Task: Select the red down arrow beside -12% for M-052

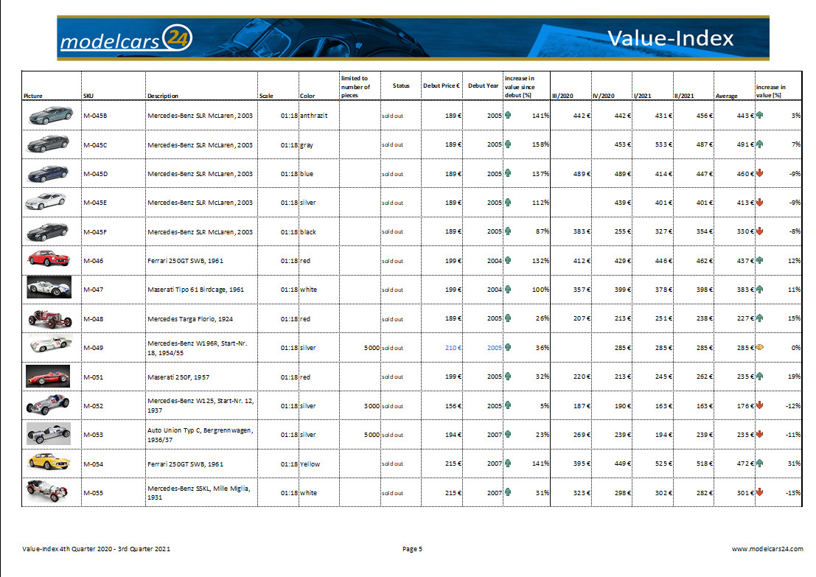Action: tap(760, 405)
